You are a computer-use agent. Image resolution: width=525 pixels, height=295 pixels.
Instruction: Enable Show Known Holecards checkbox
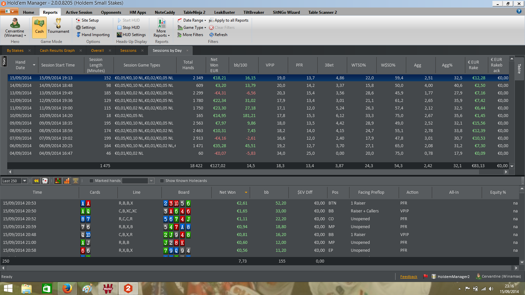[162, 181]
